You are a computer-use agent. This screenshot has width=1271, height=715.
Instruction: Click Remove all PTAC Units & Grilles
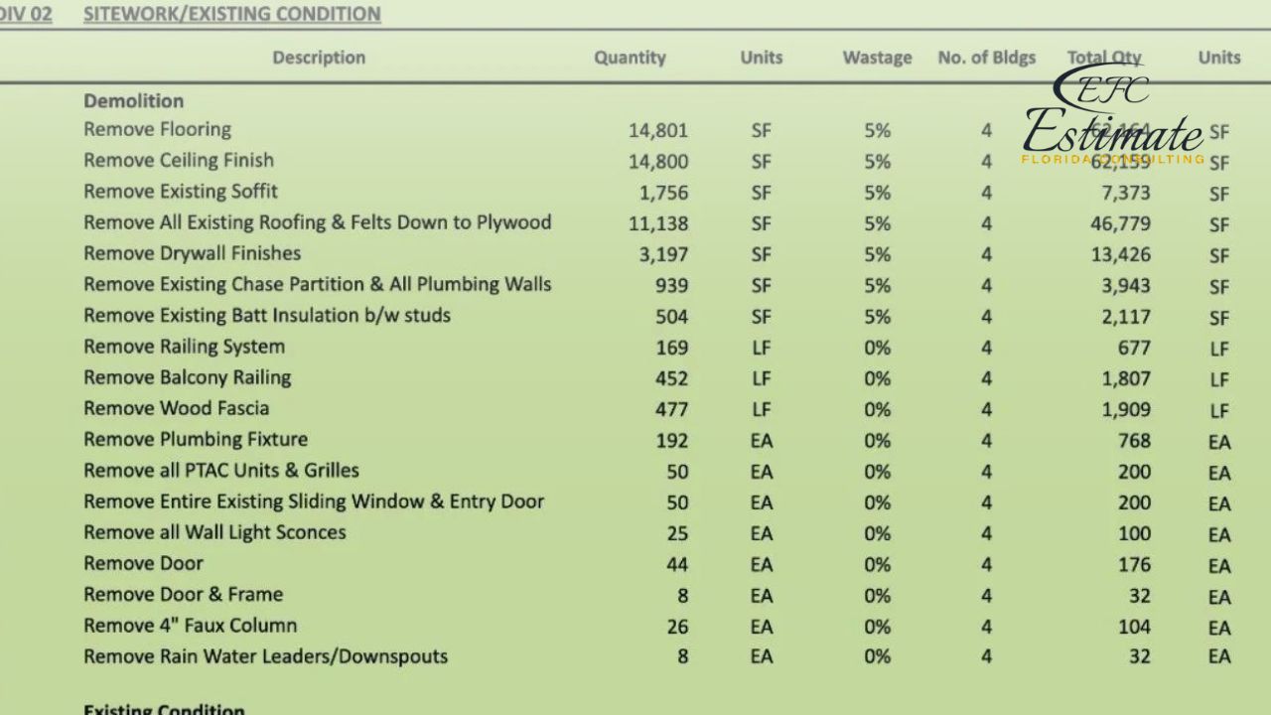pyautogui.click(x=221, y=470)
